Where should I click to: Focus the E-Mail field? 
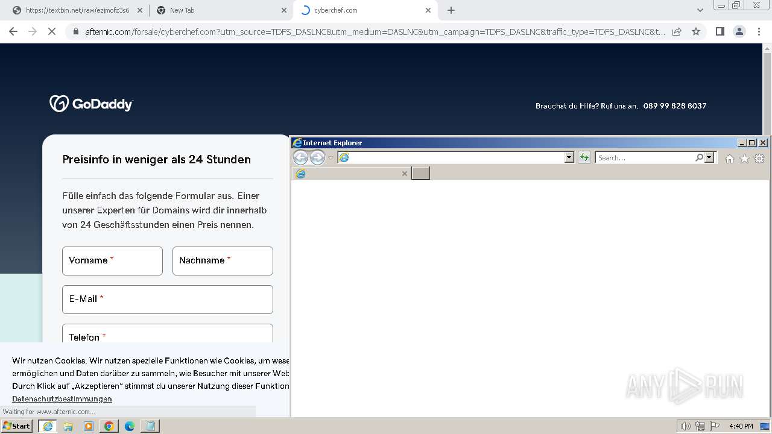tap(168, 300)
